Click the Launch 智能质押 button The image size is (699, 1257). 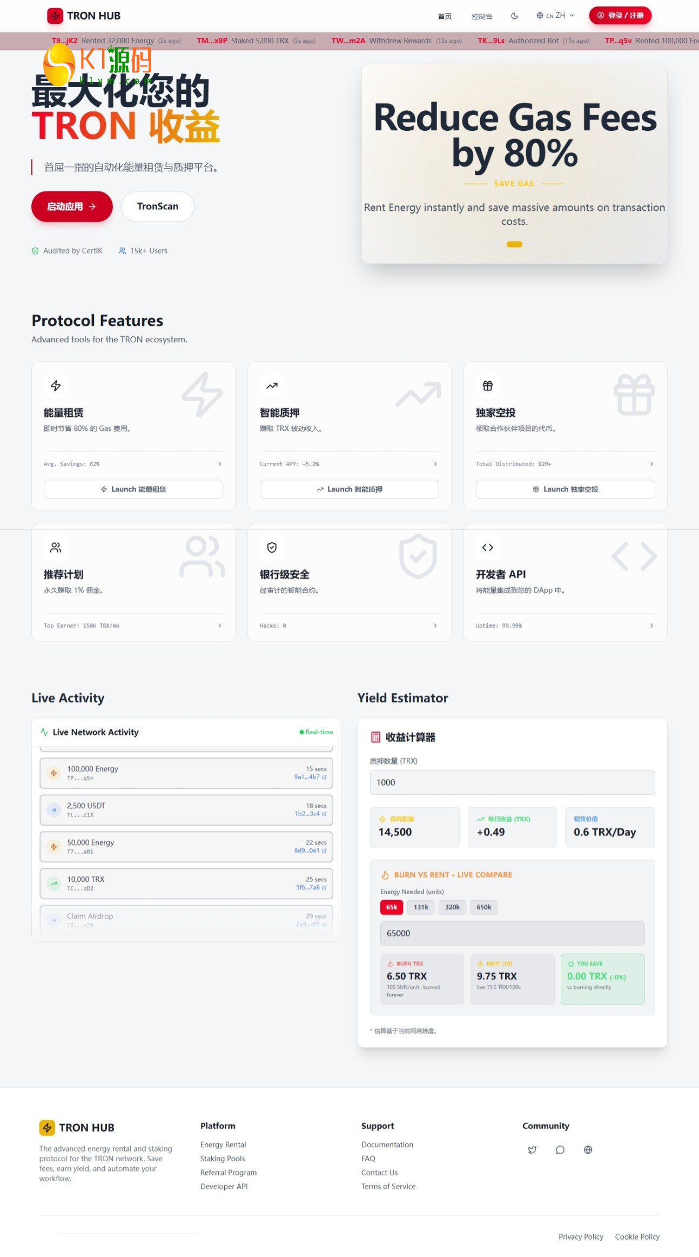point(349,489)
